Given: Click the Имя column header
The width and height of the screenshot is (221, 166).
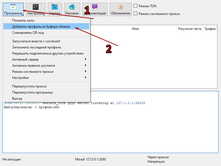Looking at the screenshot, I should pyautogui.click(x=135, y=29).
